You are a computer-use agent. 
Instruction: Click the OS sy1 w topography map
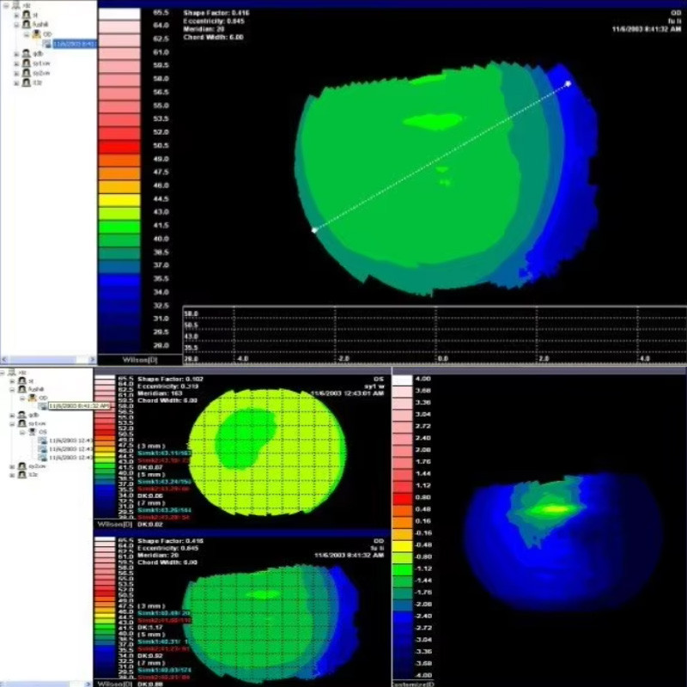click(267, 453)
